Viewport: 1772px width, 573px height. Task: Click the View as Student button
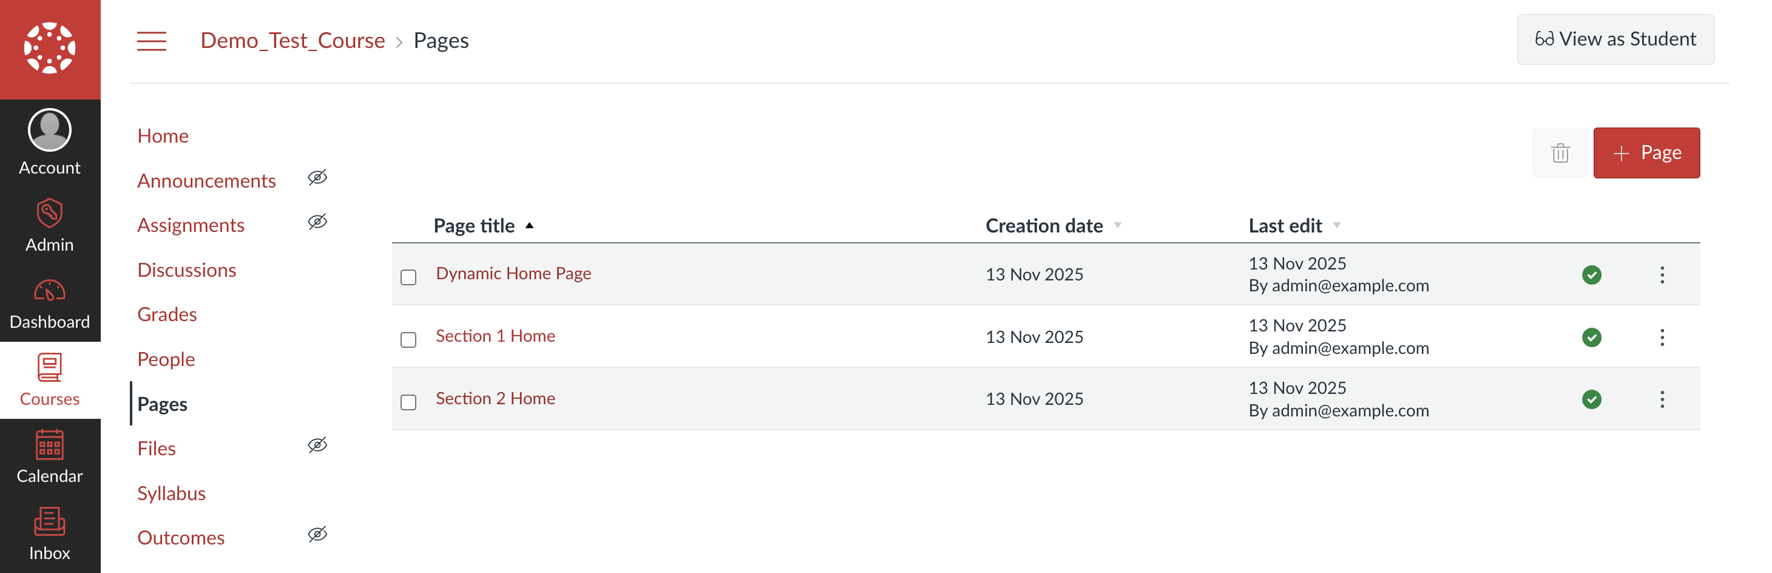point(1614,39)
